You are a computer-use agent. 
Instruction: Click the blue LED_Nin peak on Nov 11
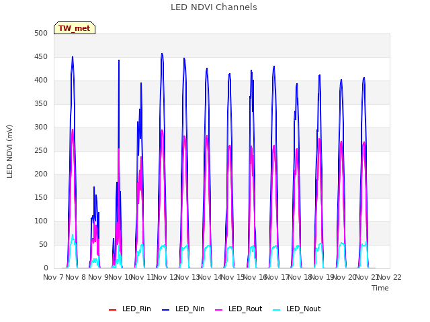162,54
